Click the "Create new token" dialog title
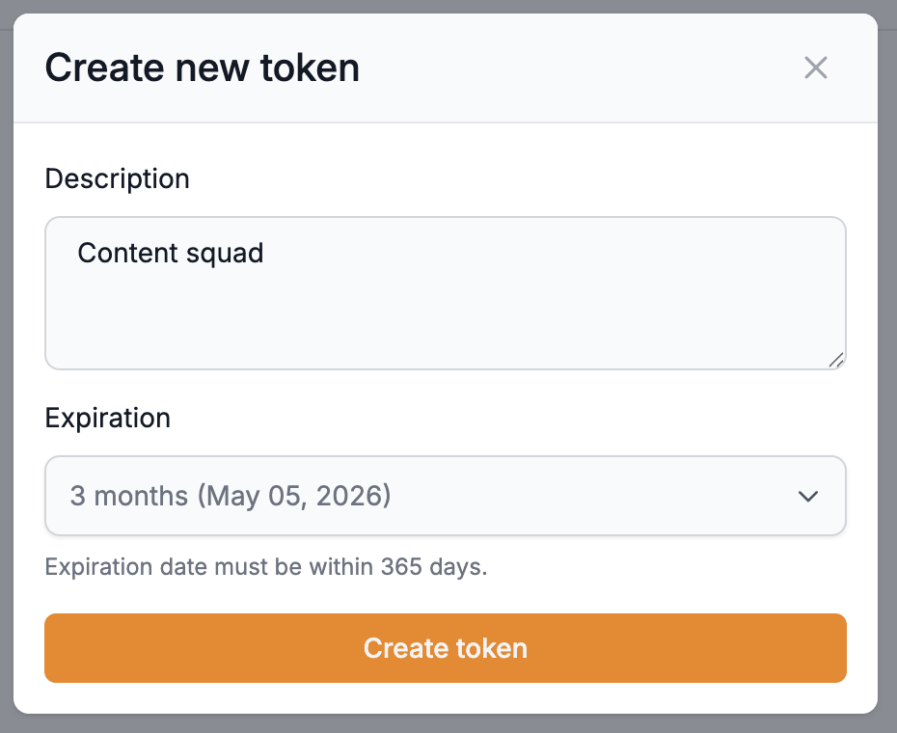Image resolution: width=897 pixels, height=733 pixels. tap(203, 68)
